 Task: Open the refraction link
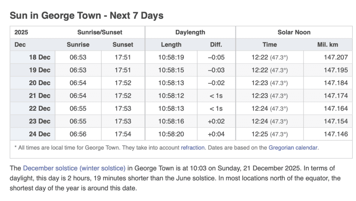(193, 147)
